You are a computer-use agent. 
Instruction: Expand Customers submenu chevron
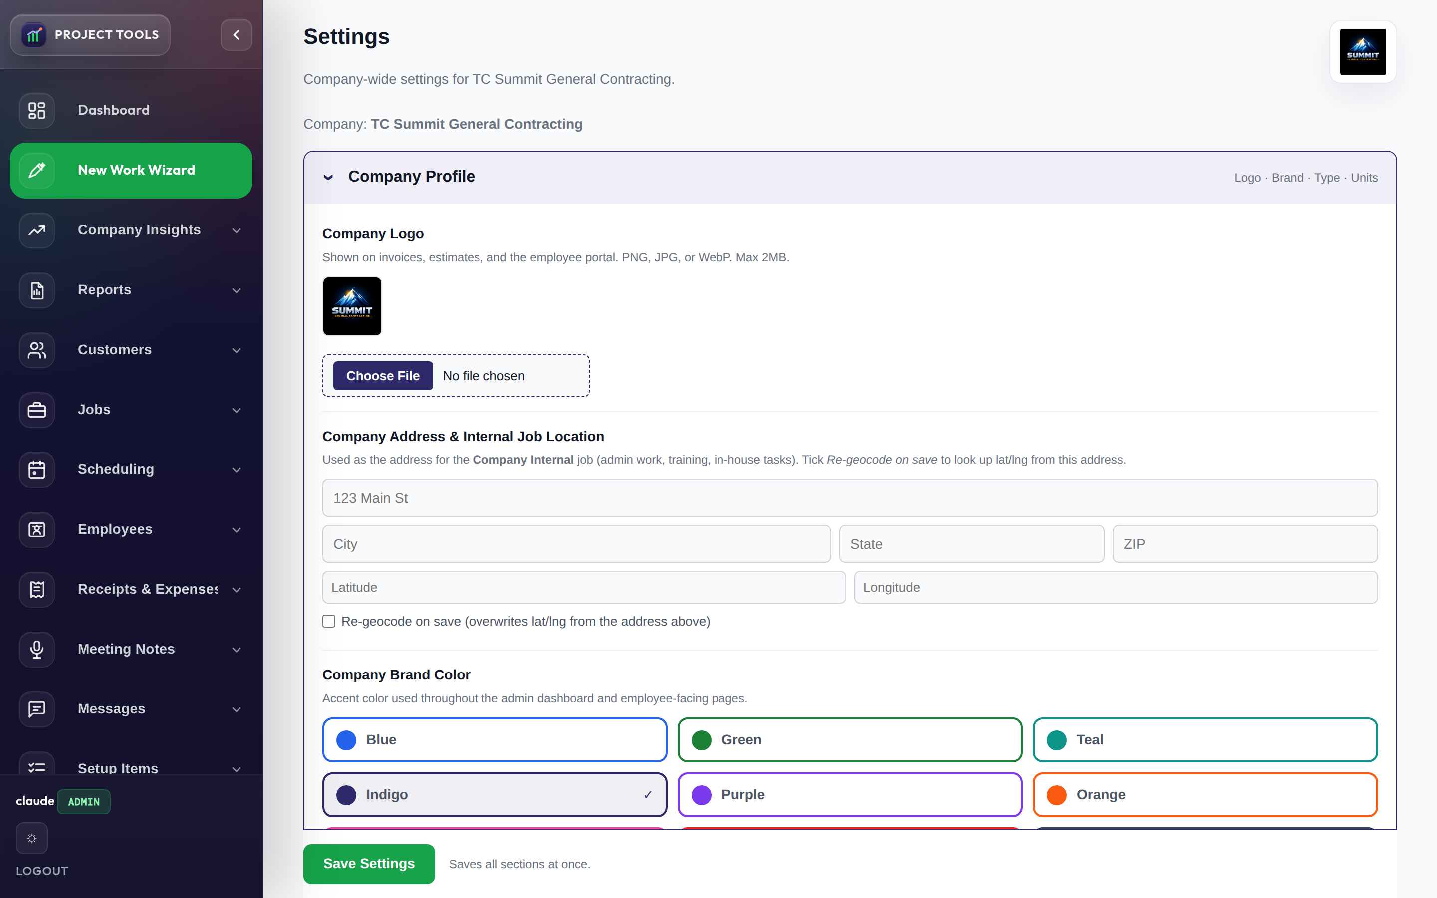click(237, 350)
